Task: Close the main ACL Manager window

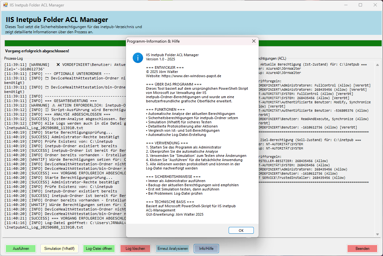Action: click(375, 5)
